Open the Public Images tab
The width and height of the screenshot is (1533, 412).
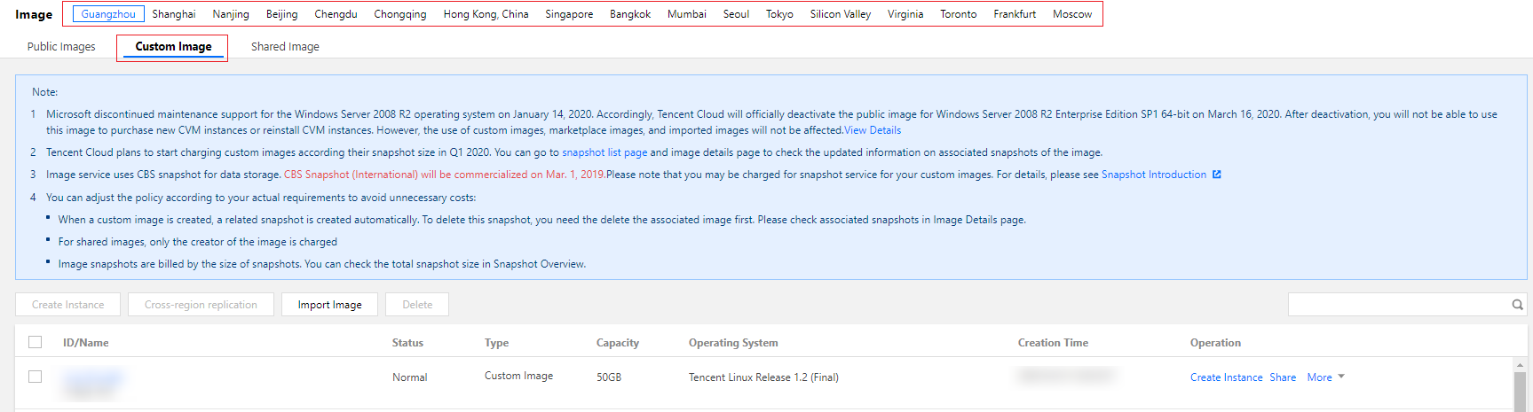[61, 47]
